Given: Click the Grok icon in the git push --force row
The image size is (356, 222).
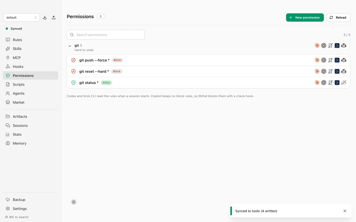Looking at the screenshot, I should point(330,60).
